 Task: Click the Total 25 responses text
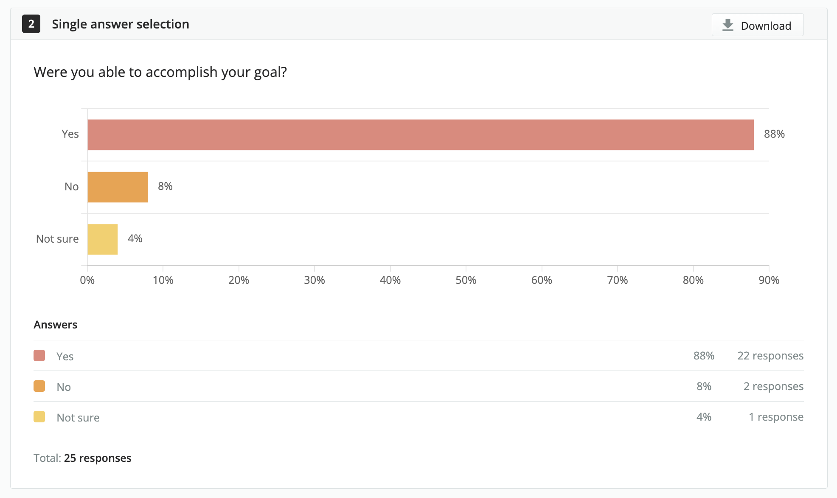click(82, 458)
